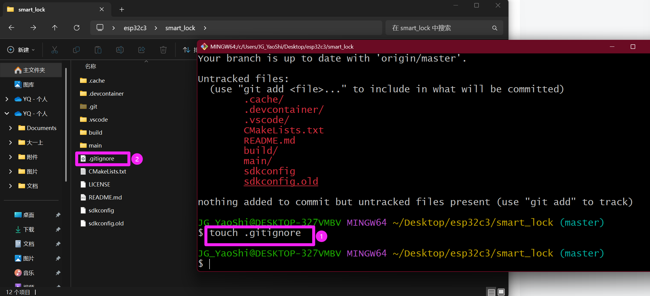This screenshot has height=296, width=650.
Task: Go back to the previous folder
Action: click(11, 28)
